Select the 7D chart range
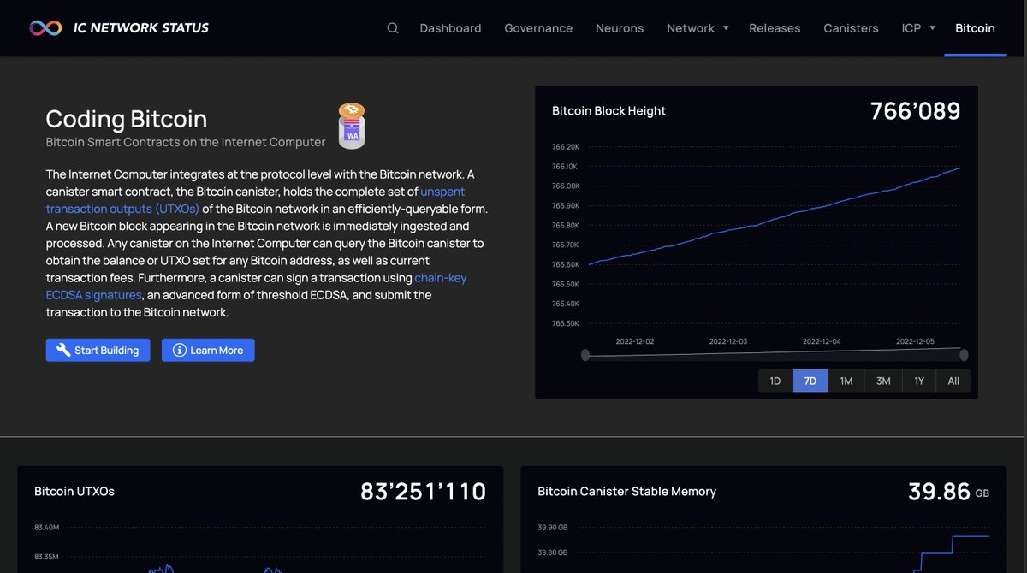The image size is (1027, 573). pos(810,381)
